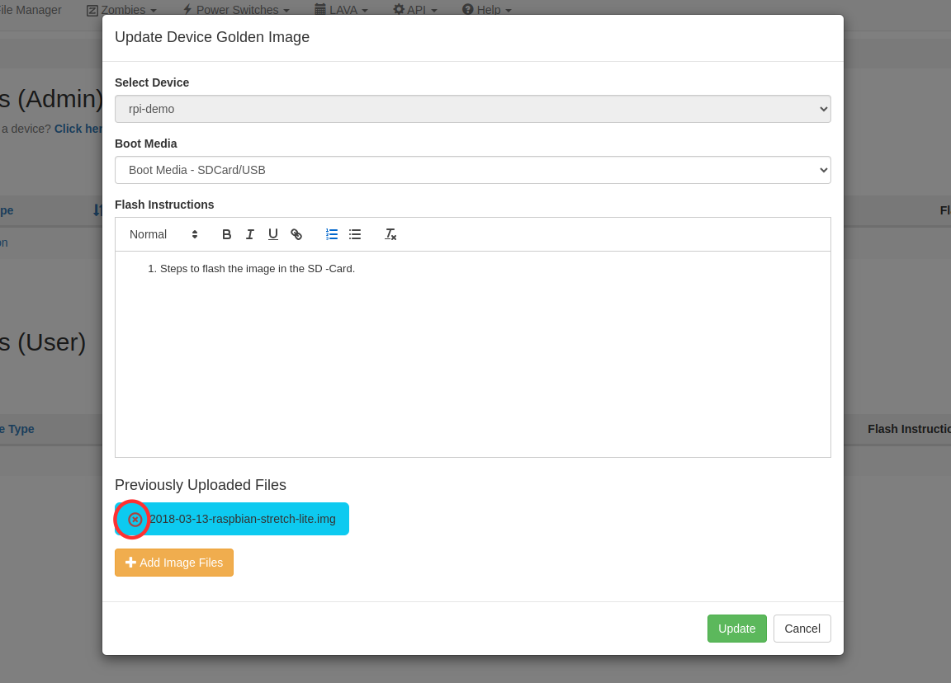Toggle italic formatting in editor toolbar
951x683 pixels.
coord(250,234)
